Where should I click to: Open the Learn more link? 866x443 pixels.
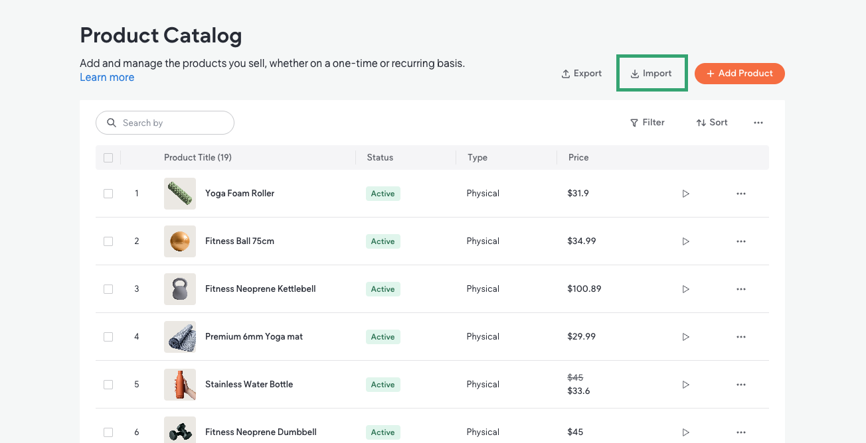coord(106,77)
